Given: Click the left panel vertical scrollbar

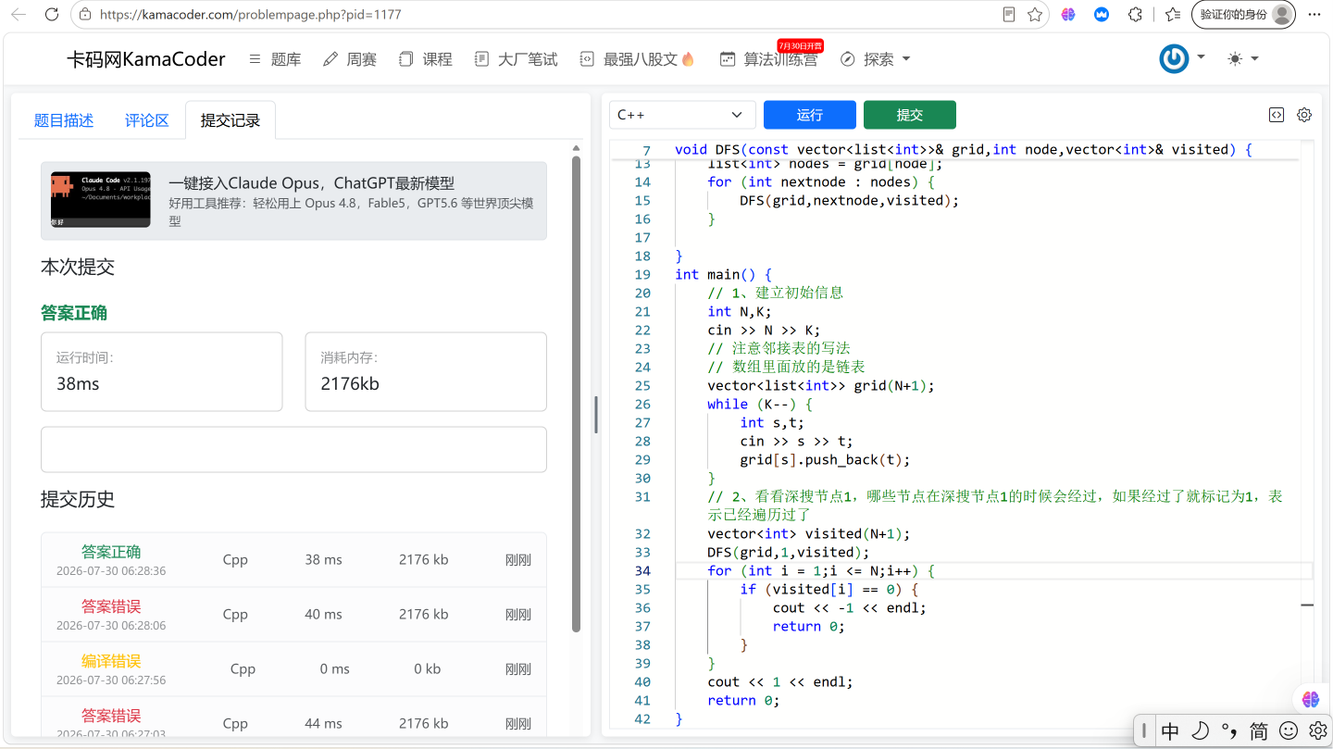Looking at the screenshot, I should point(576,393).
